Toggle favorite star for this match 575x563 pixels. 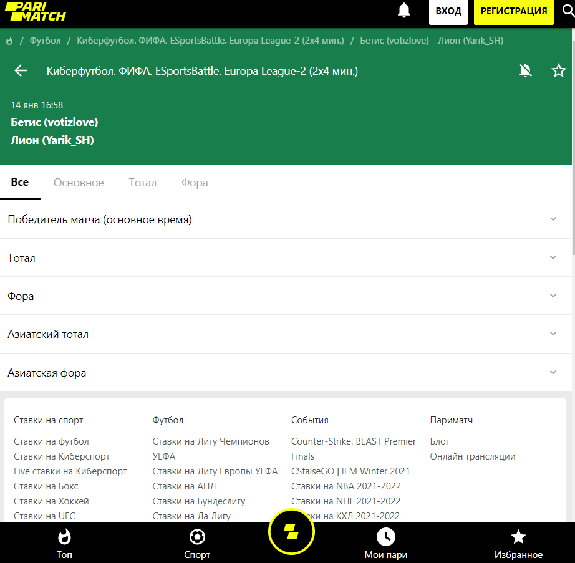pos(558,71)
